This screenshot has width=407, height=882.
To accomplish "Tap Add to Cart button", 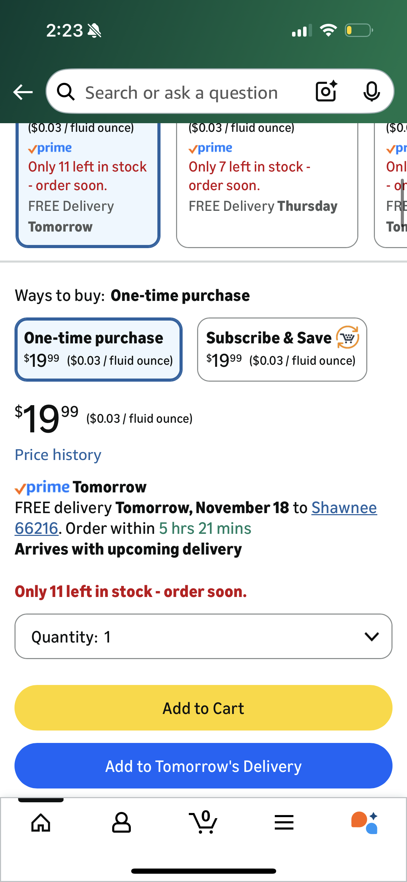I will [x=203, y=708].
